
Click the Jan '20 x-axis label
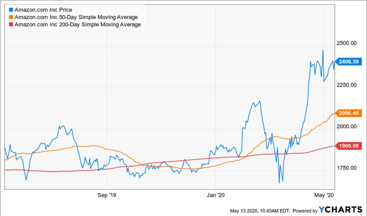215,195
